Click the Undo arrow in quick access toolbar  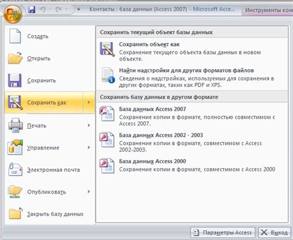point(43,9)
